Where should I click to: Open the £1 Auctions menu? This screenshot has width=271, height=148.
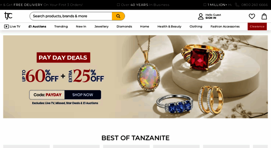pos(37,26)
